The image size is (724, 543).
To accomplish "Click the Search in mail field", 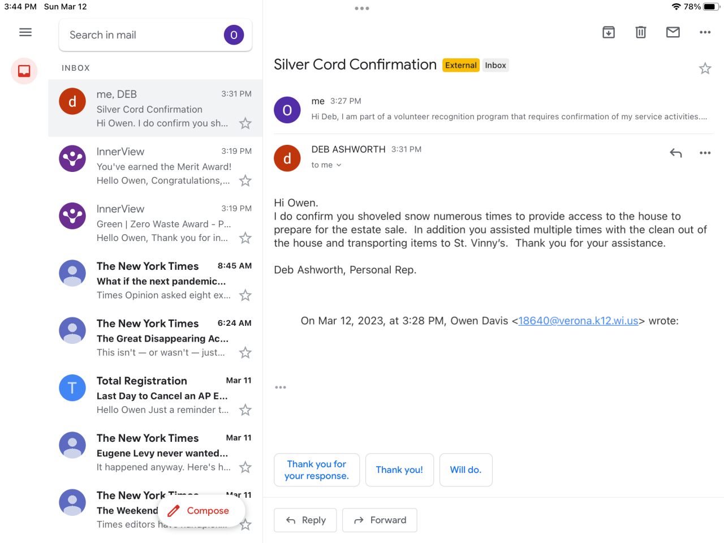I will point(141,35).
